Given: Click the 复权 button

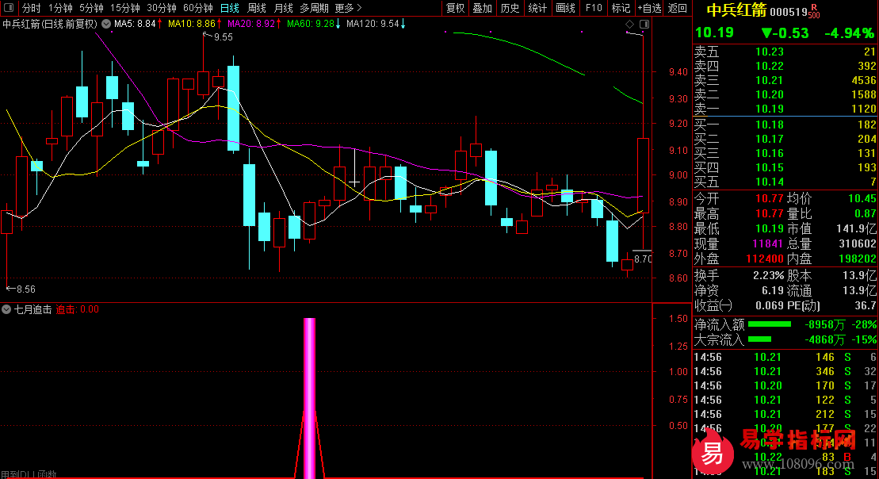Looking at the screenshot, I should (x=455, y=8).
